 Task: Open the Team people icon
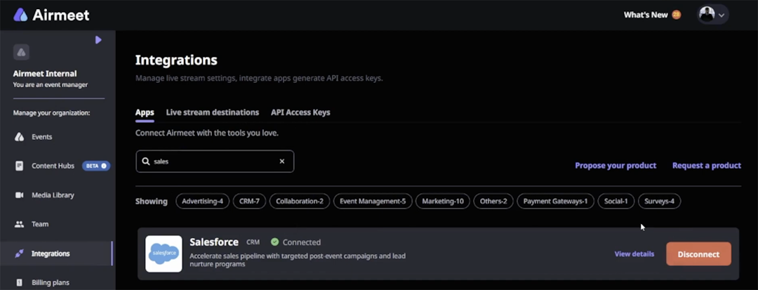click(x=20, y=224)
